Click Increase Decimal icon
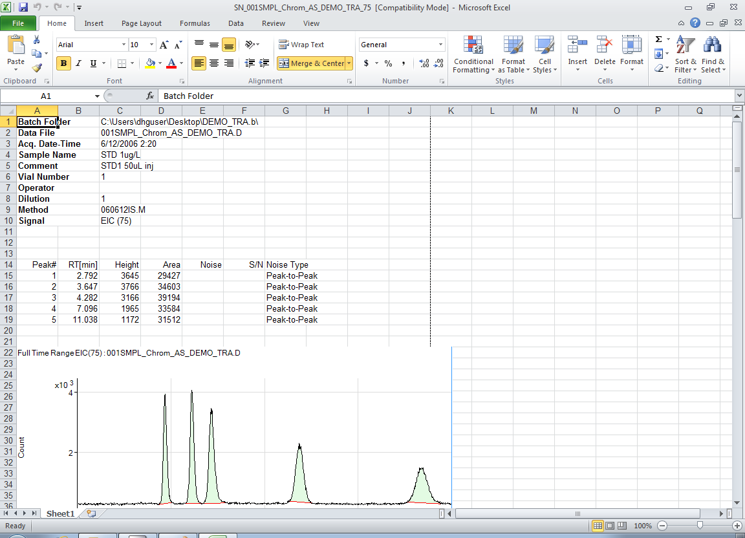This screenshot has height=538, width=745. point(424,63)
